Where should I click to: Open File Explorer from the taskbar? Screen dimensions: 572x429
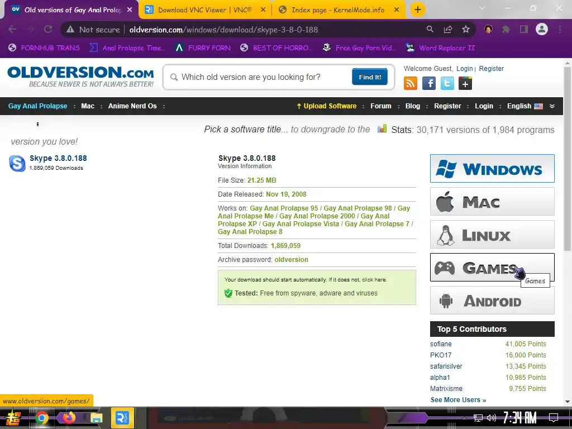pyautogui.click(x=96, y=418)
